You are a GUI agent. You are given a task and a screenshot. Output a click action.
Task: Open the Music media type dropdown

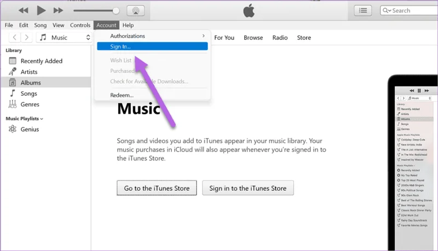coord(64,37)
